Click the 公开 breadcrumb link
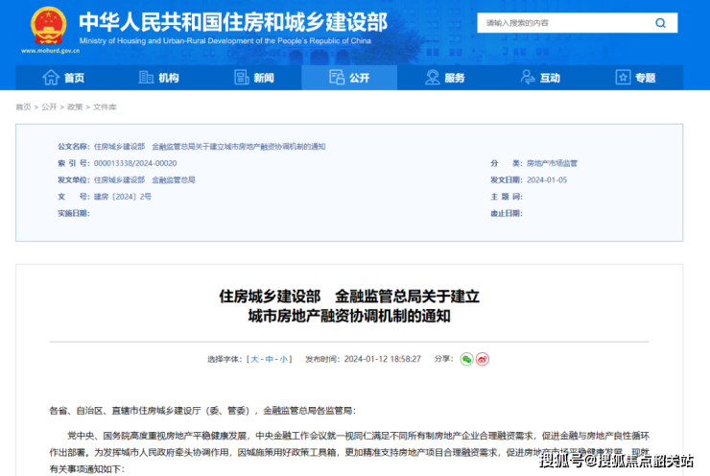Screen dimensions: 710x476 49,107
